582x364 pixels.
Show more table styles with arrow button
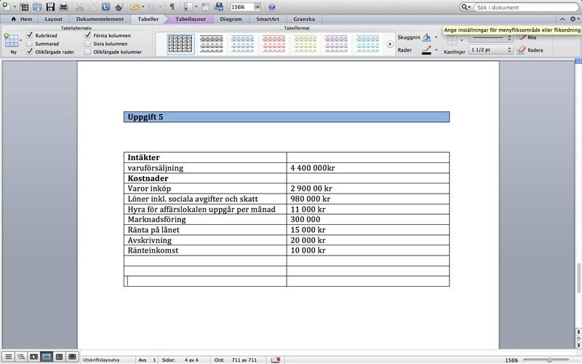coord(389,44)
